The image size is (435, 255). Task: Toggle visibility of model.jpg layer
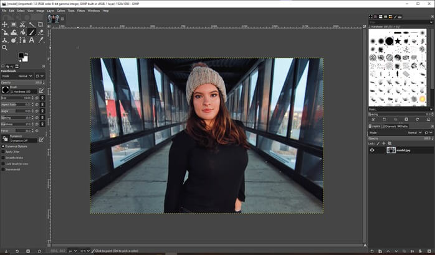tap(372, 150)
